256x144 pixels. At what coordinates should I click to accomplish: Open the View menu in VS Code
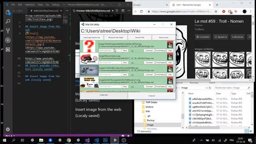coord(40,4)
